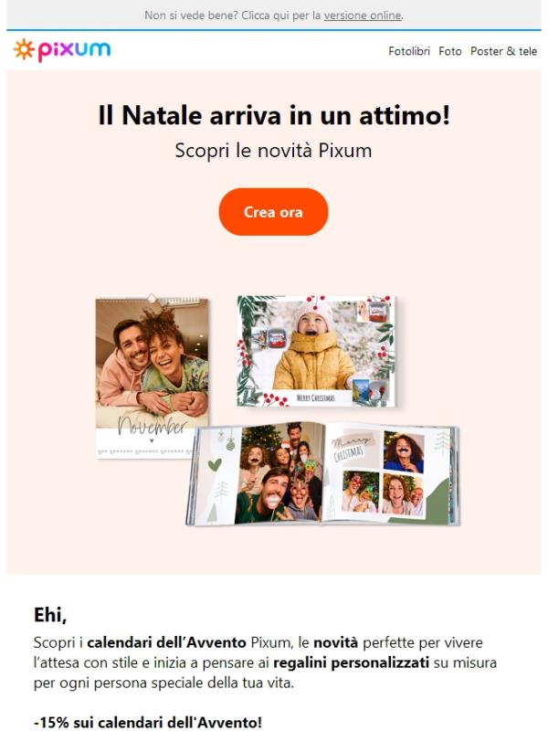The image size is (548, 731).
Task: Open the versione online link
Action: [363, 16]
